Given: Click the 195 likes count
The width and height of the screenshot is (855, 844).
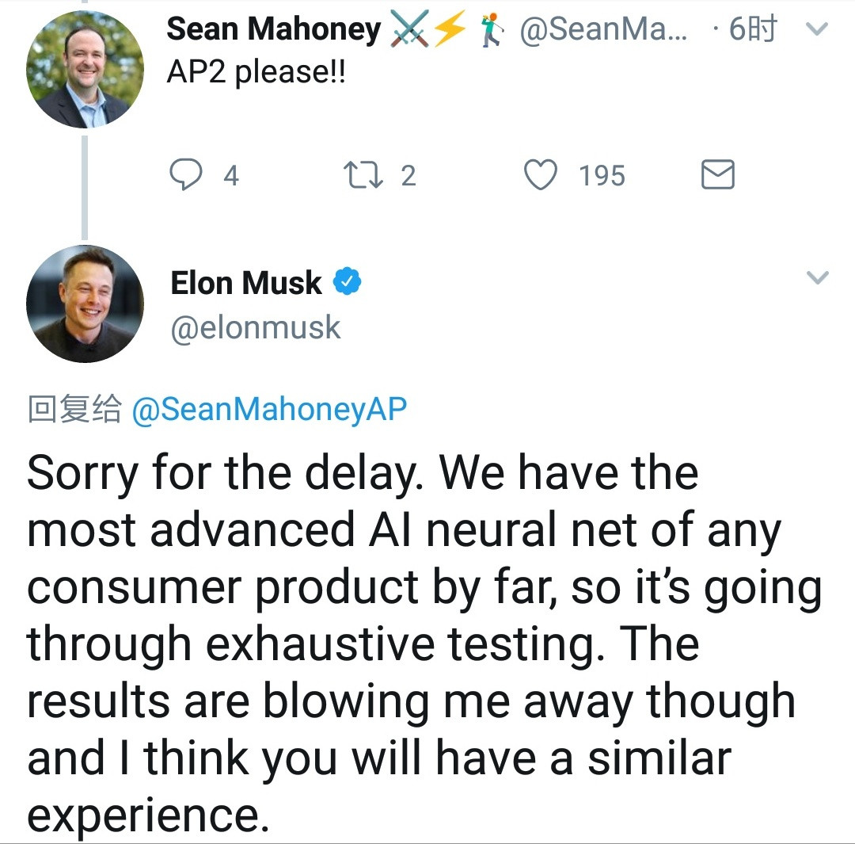Looking at the screenshot, I should (602, 175).
